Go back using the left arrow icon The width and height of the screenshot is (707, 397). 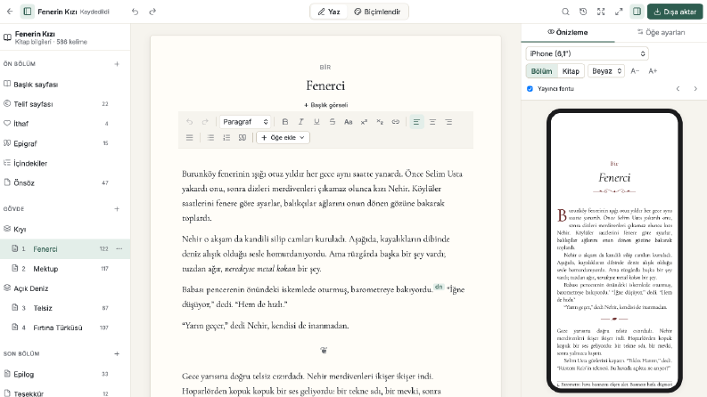tap(10, 12)
